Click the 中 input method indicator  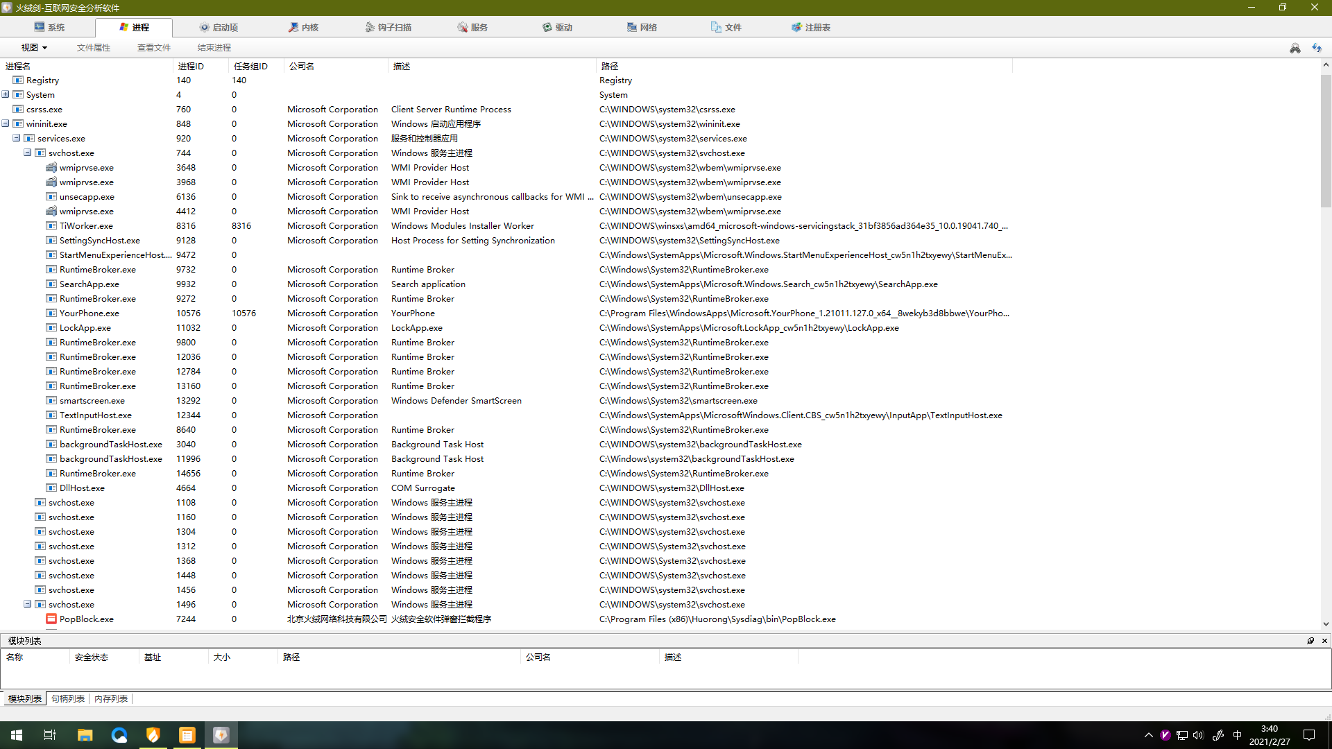tap(1237, 735)
